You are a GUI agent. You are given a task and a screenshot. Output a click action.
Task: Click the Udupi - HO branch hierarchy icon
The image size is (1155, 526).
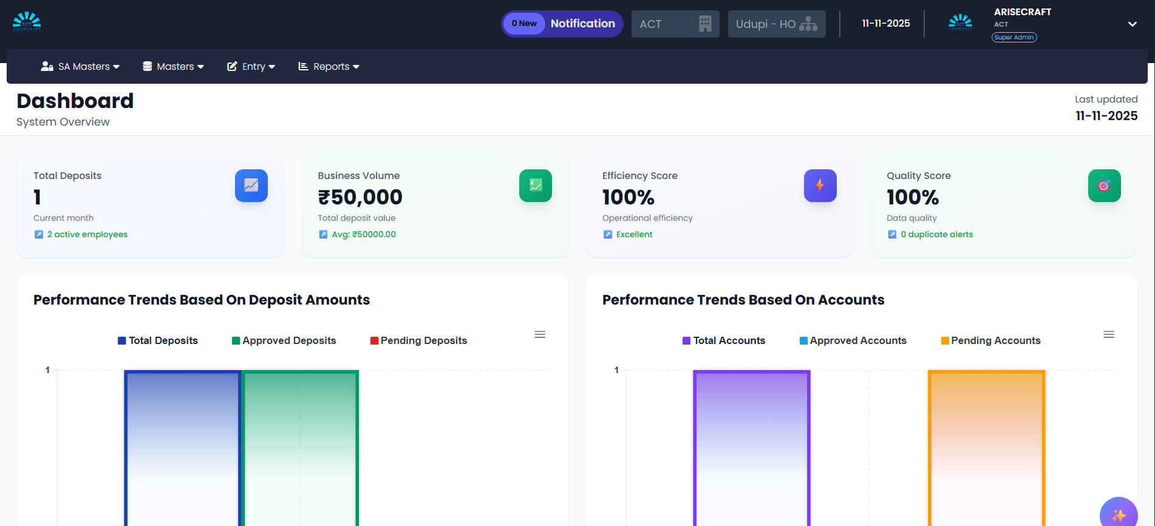click(808, 24)
